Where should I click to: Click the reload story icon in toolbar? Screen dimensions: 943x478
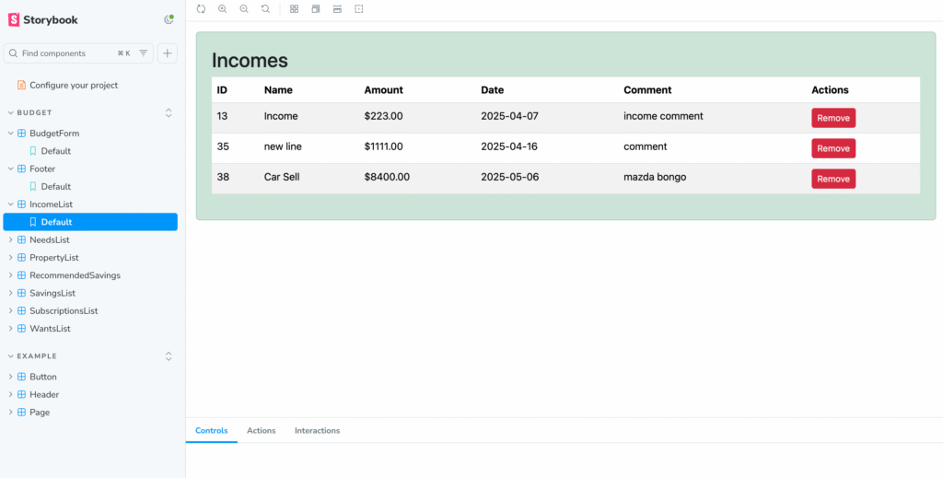pos(201,8)
